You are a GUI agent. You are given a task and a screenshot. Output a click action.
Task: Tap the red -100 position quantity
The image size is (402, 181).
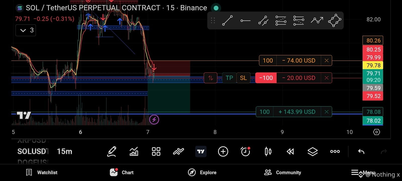tap(266, 78)
